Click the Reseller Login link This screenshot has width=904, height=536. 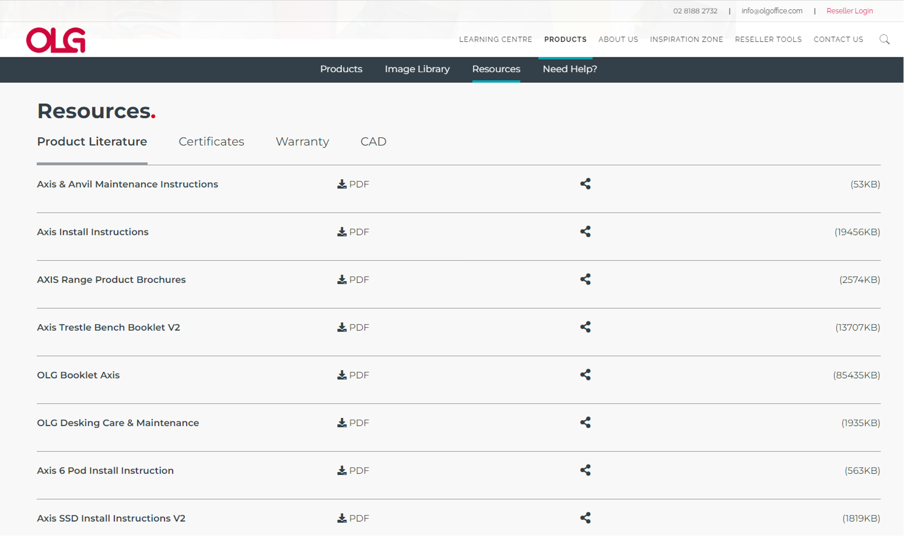pos(849,11)
